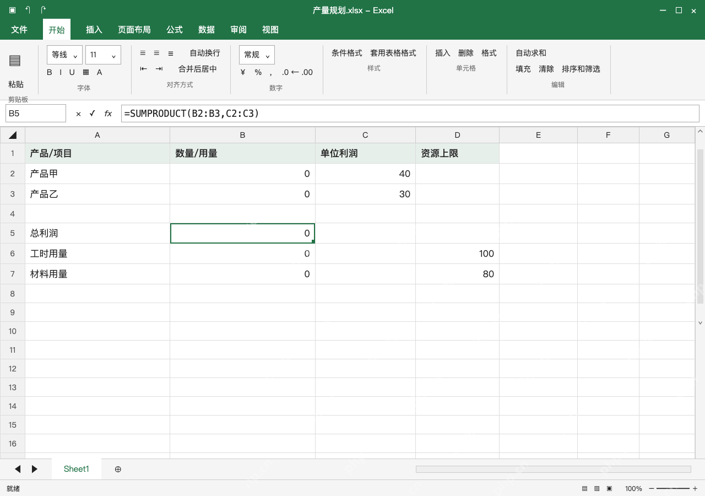Switch to the 数据 ribbon tab
This screenshot has width=705, height=496.
[207, 30]
